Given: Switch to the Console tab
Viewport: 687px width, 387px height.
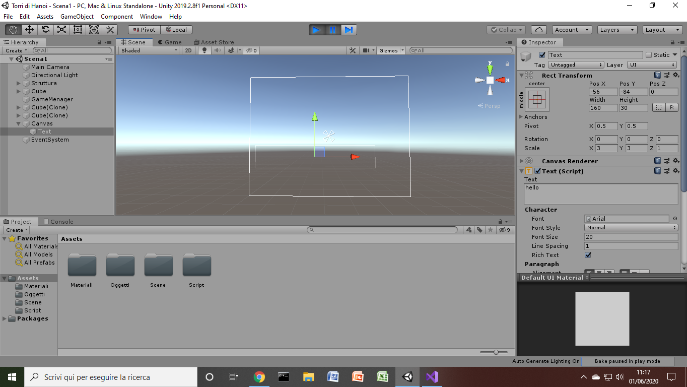Looking at the screenshot, I should coord(58,222).
